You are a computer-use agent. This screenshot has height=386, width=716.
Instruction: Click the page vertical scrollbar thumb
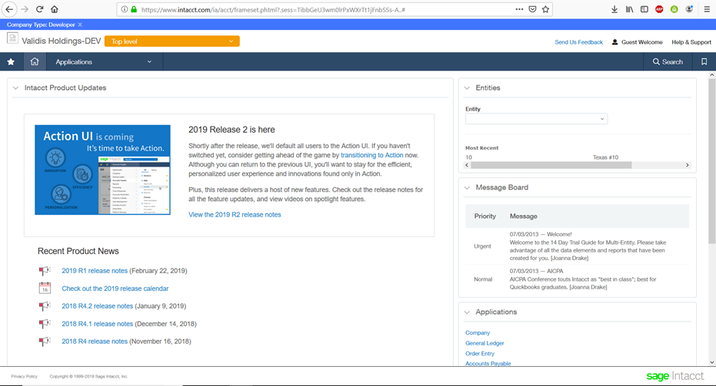(x=712, y=161)
